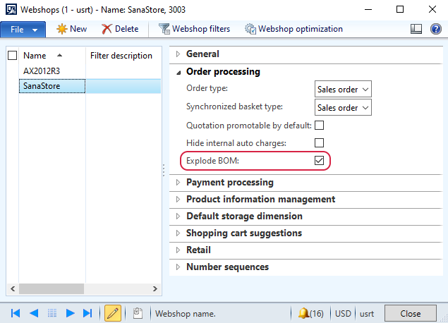Open the File menu

pyautogui.click(x=23, y=30)
